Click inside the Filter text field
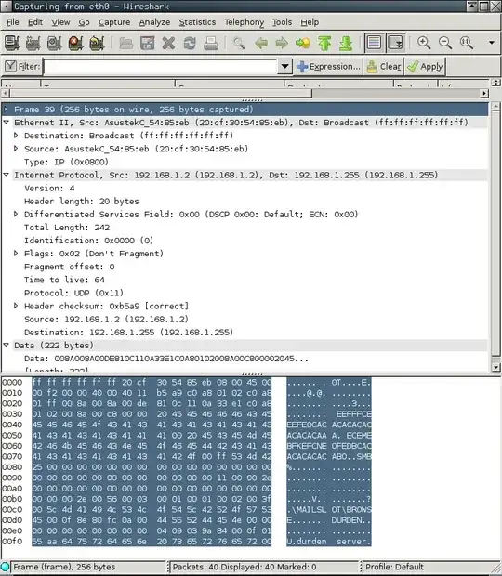502x576 pixels. (x=161, y=67)
